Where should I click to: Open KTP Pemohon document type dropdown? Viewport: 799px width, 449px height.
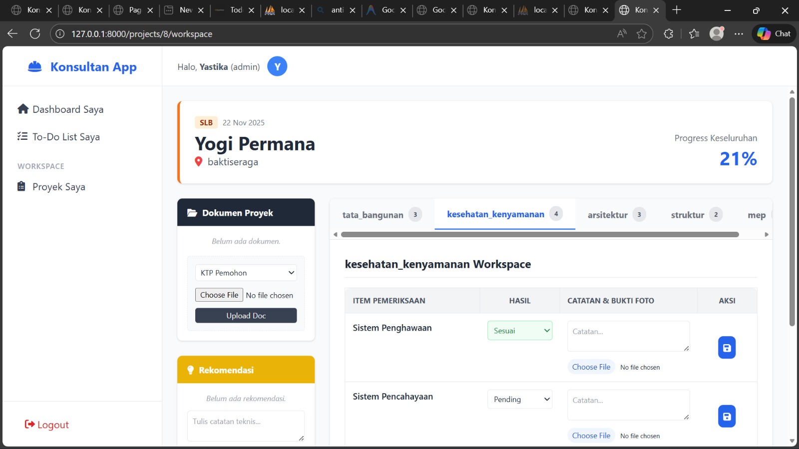pos(246,273)
